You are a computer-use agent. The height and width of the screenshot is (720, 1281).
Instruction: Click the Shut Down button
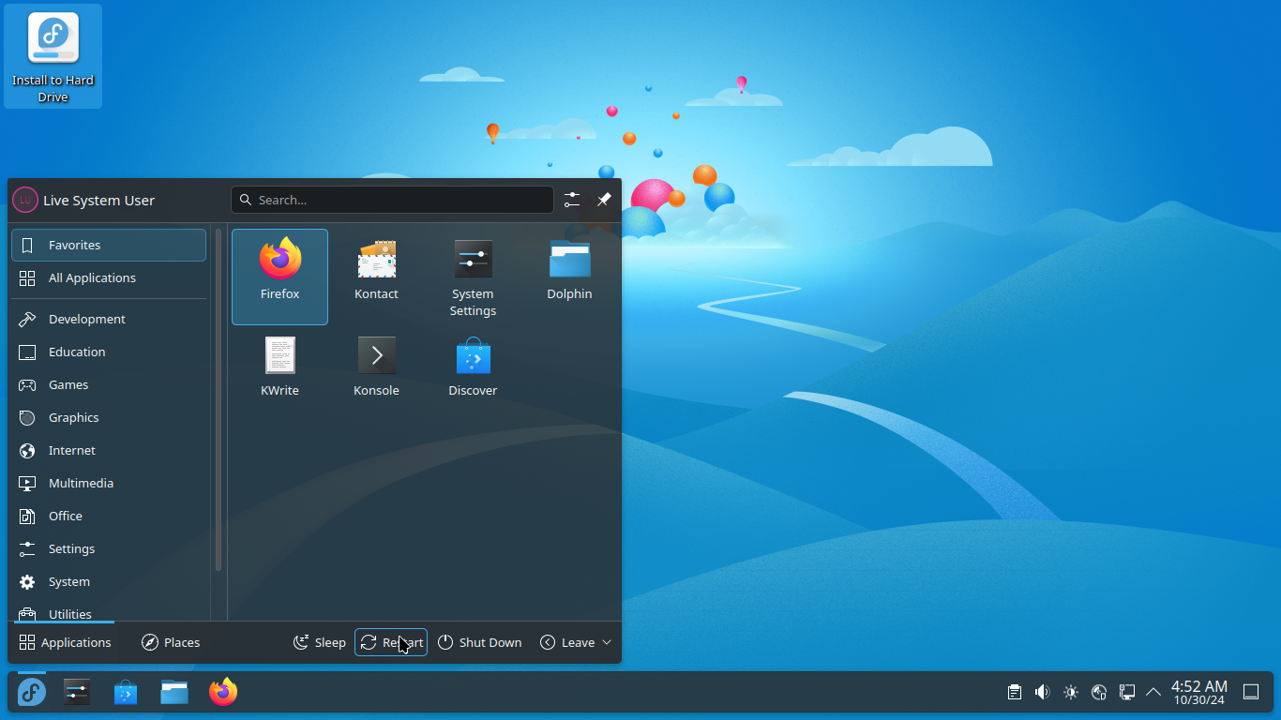(x=479, y=642)
